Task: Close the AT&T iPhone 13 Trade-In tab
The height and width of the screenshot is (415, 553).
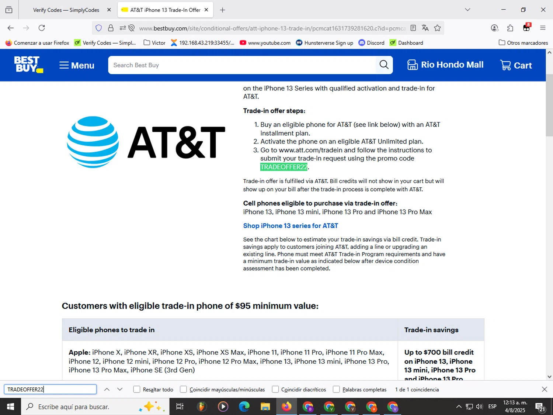Action: point(206,10)
